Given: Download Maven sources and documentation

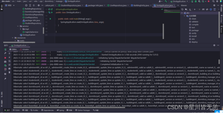Looking at the screenshot, I should (x=190, y=9).
